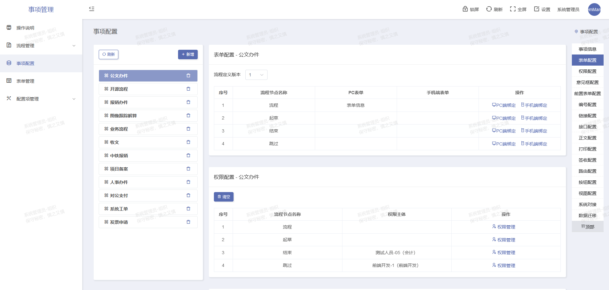Viewport: 609px width, 290px height.
Task: Click 手机端绑定 for the 起草 row
Action: pos(534,118)
